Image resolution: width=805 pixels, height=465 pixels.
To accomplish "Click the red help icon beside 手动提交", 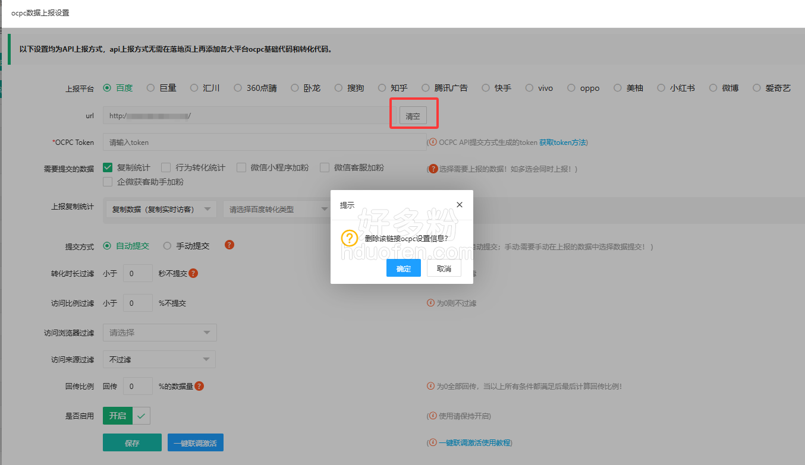I will click(x=229, y=245).
